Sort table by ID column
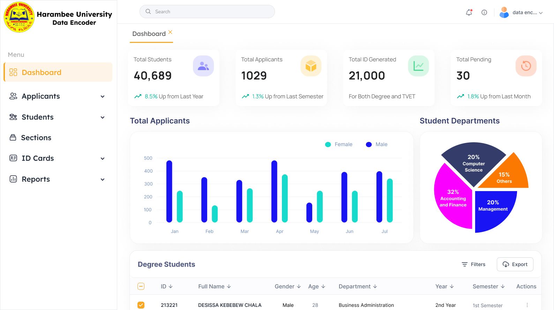The height and width of the screenshot is (310, 554). [x=167, y=286]
